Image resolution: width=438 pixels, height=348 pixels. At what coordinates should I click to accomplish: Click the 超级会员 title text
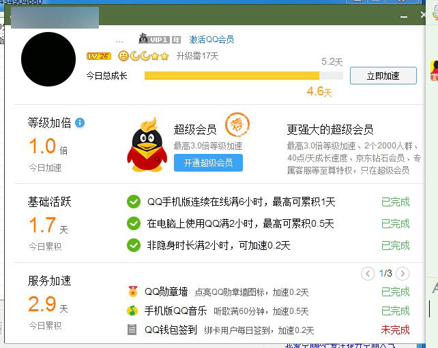[x=195, y=129]
